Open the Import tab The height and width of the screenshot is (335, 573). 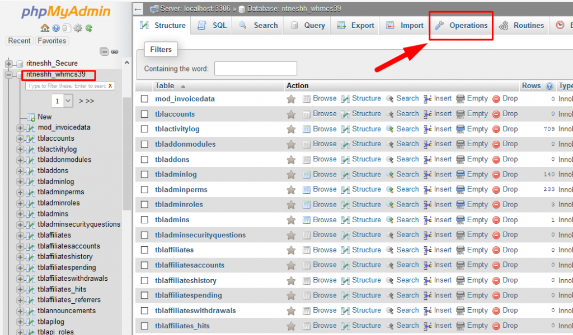(405, 26)
